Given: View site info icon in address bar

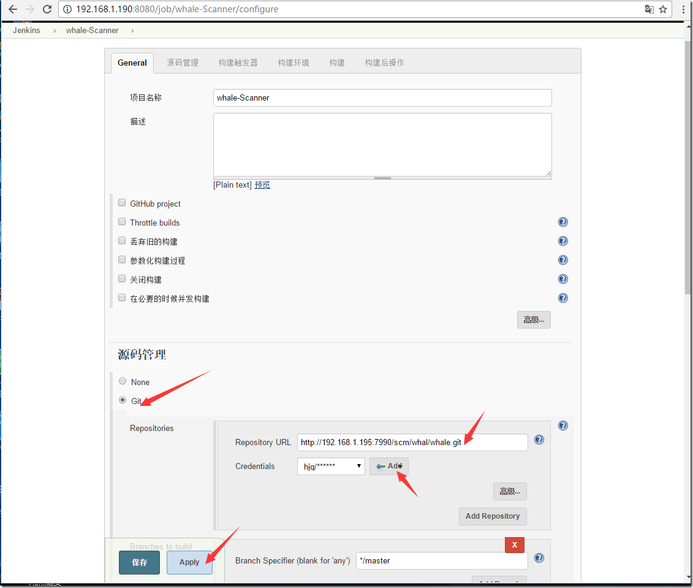Looking at the screenshot, I should coord(67,9).
